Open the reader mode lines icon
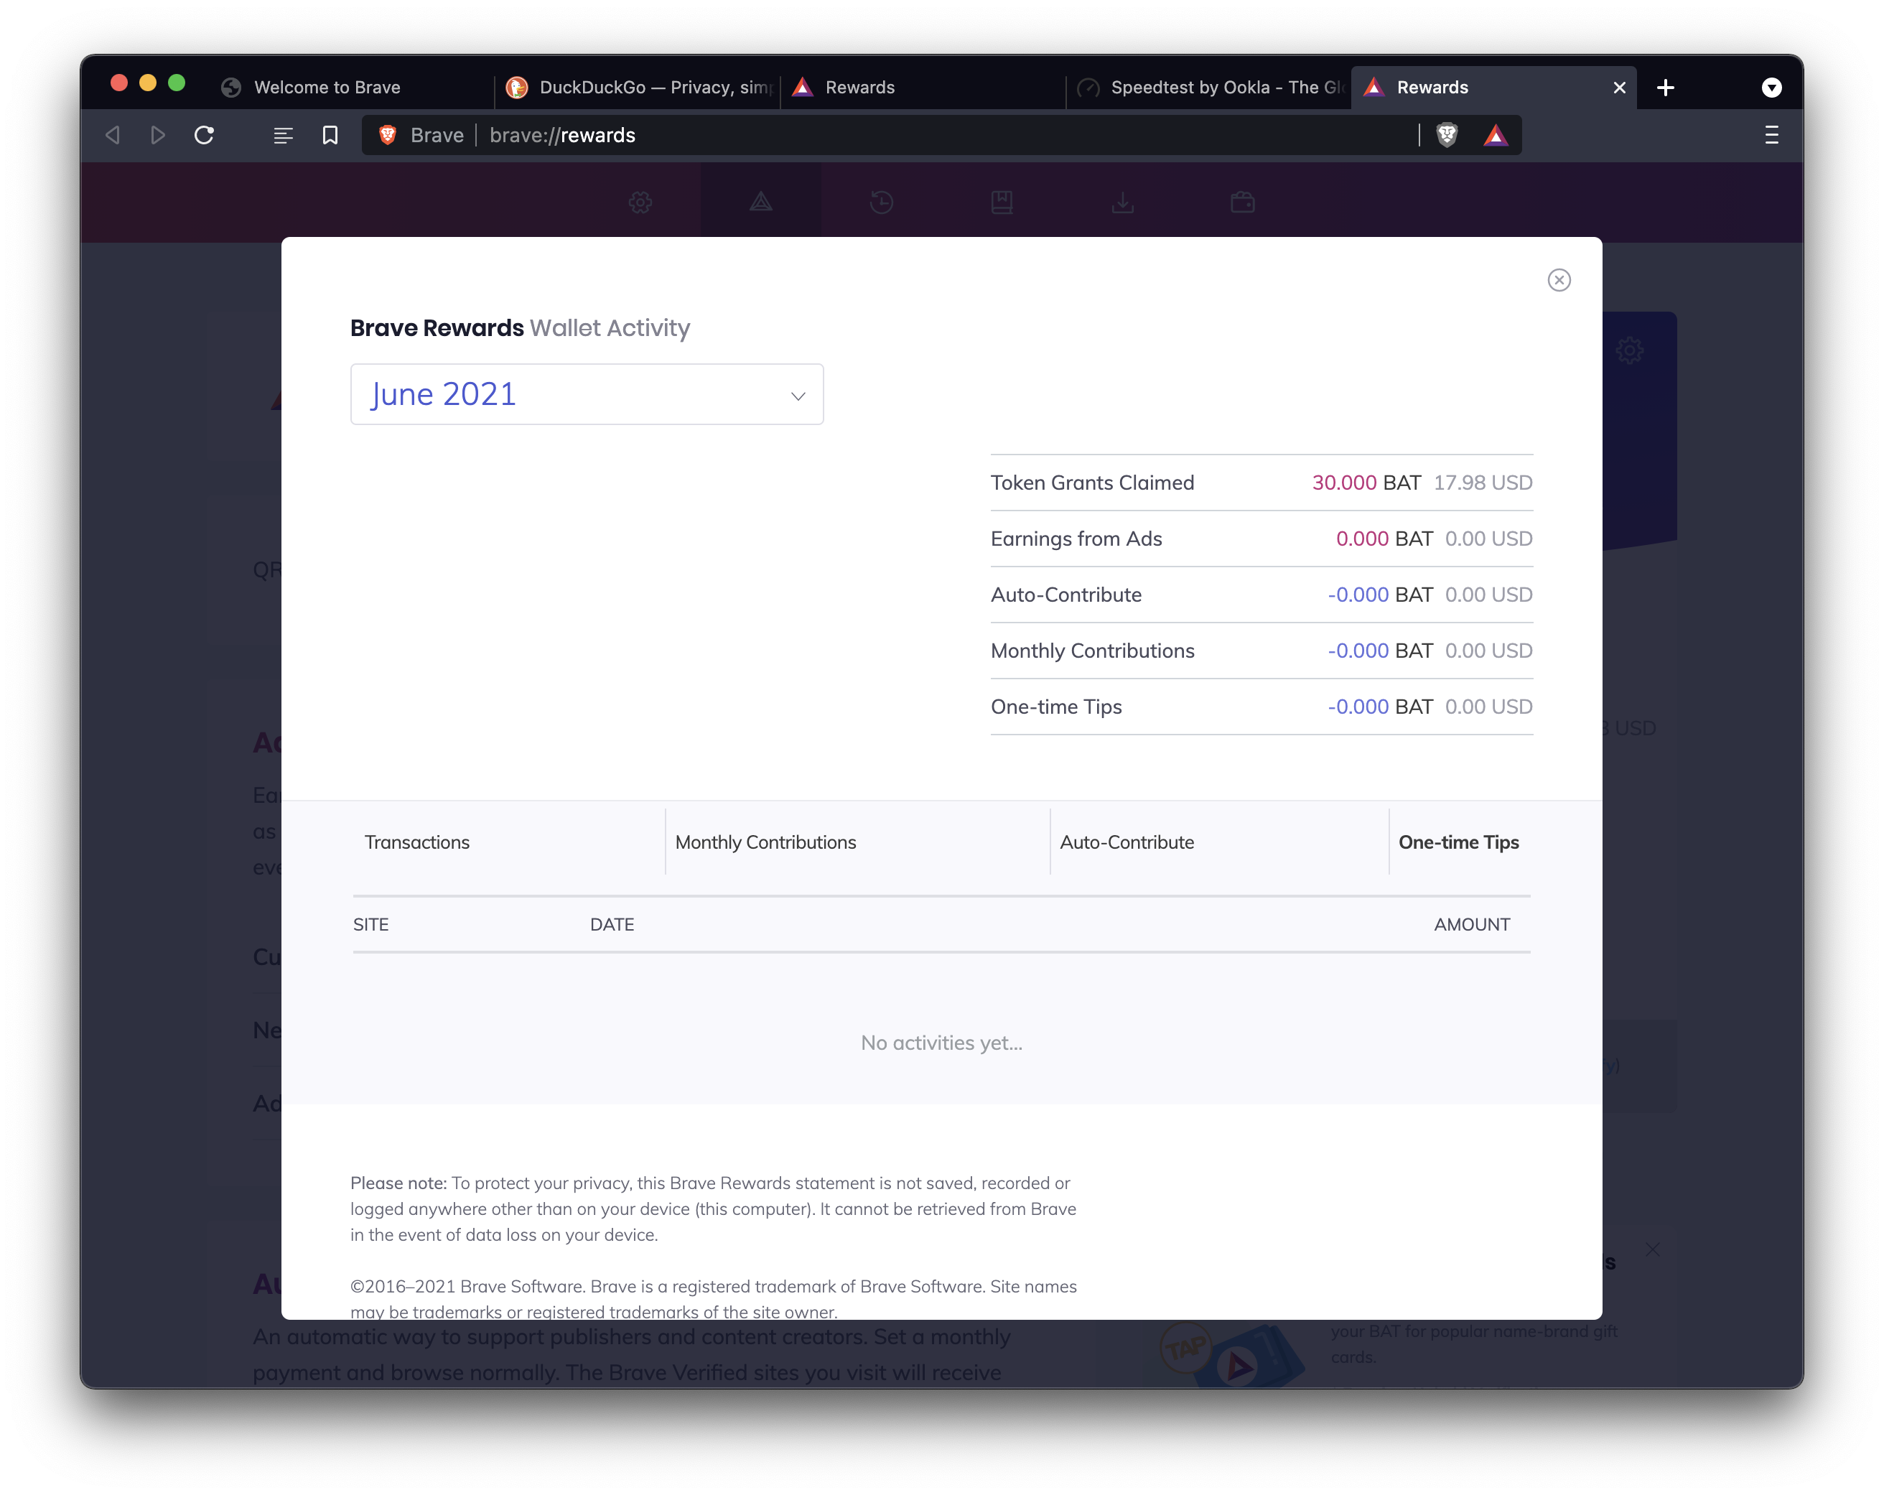 pos(282,136)
